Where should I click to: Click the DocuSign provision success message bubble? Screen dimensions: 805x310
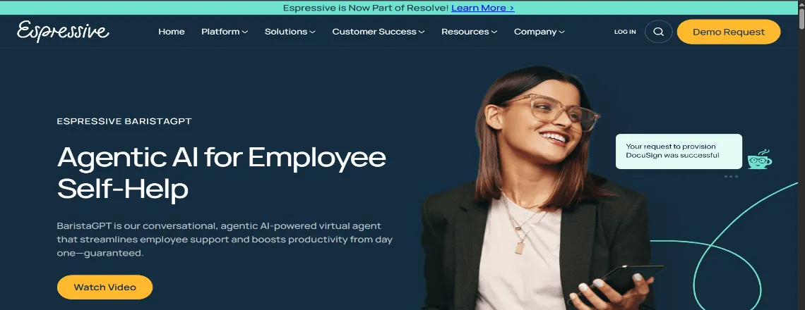click(x=679, y=151)
